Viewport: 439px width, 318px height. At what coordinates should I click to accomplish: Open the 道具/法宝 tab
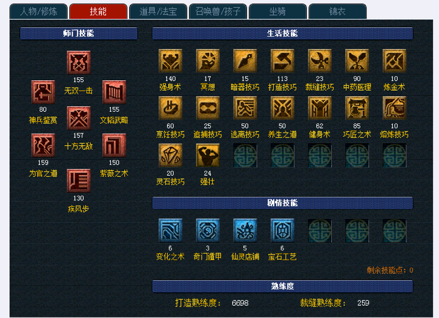(158, 12)
